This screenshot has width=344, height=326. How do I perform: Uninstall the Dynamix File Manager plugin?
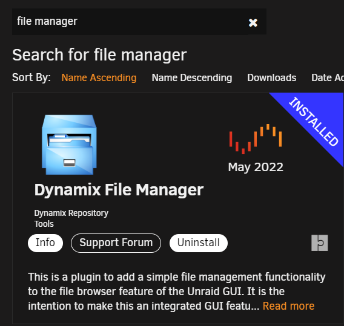point(199,243)
